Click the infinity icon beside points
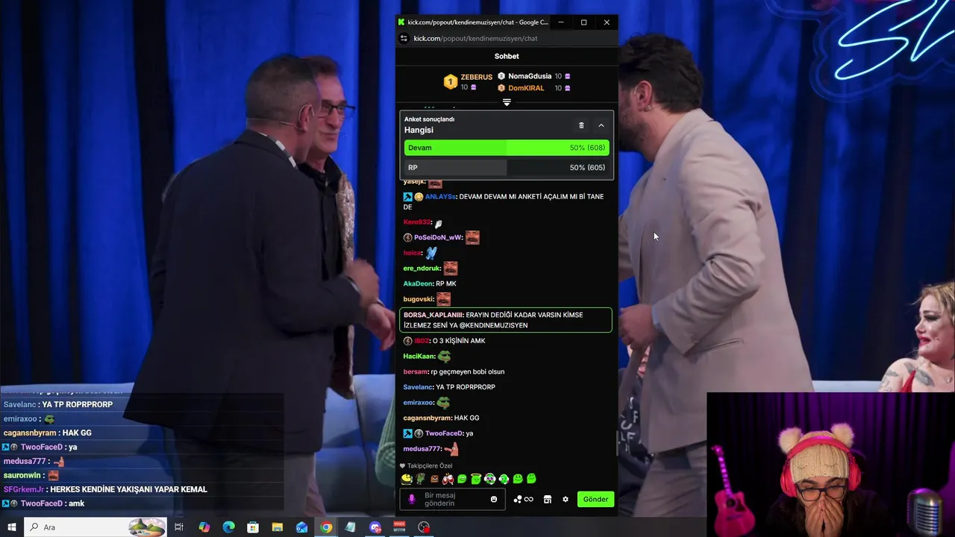This screenshot has width=955, height=537. [529, 499]
